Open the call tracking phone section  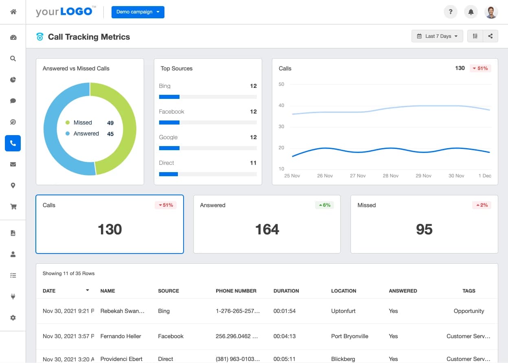13,143
